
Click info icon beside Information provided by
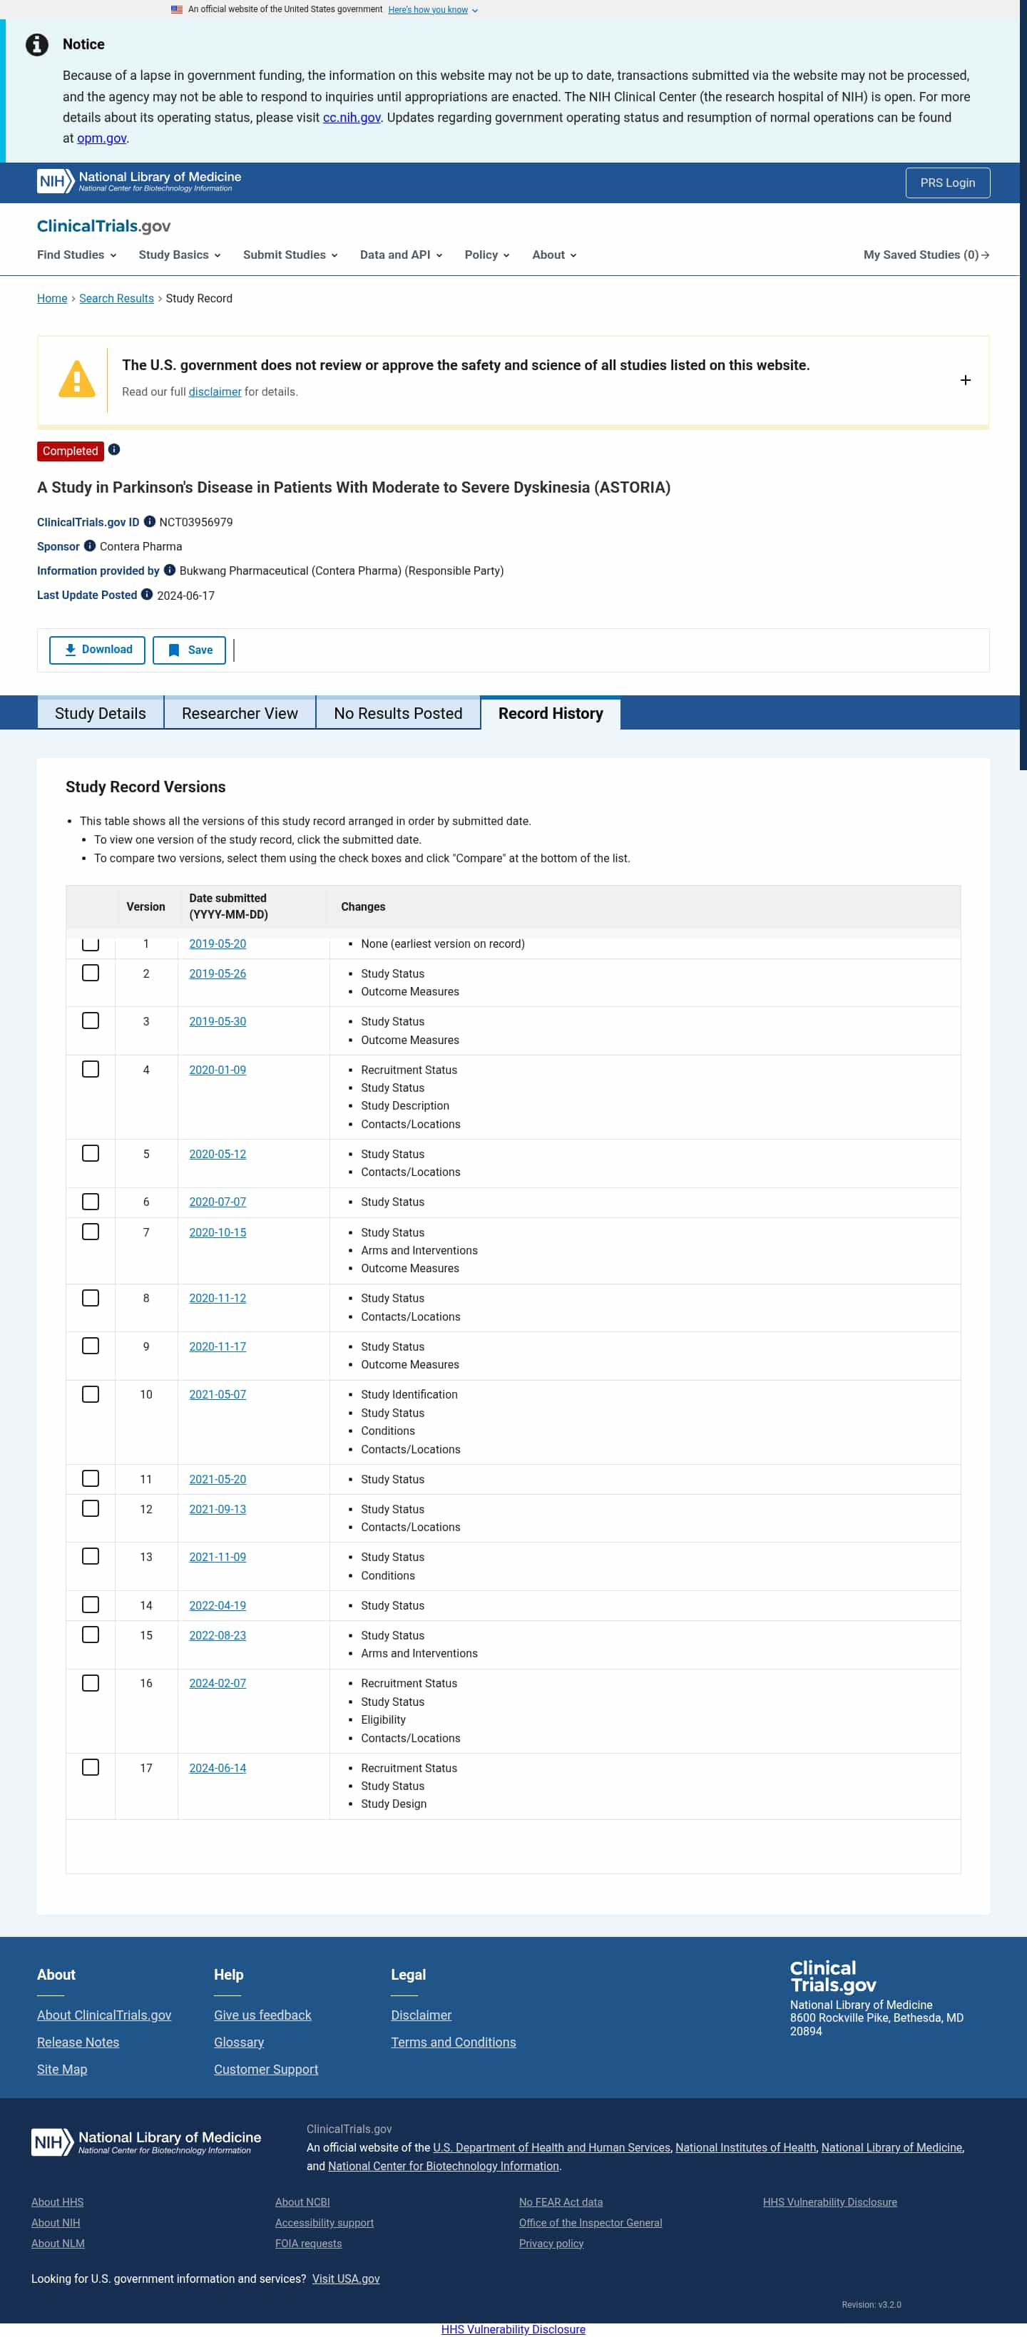pyautogui.click(x=170, y=570)
